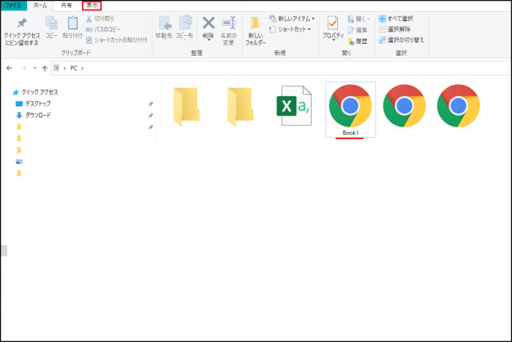Expand the chevron after PC in address bar
Screen dimensions: 512x342
coord(83,68)
